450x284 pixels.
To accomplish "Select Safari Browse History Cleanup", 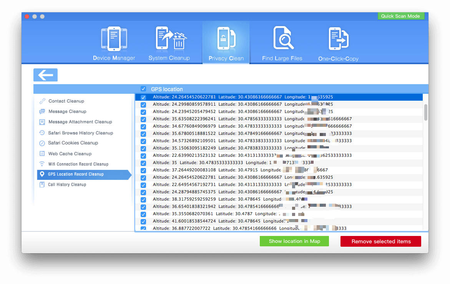I will click(x=81, y=133).
